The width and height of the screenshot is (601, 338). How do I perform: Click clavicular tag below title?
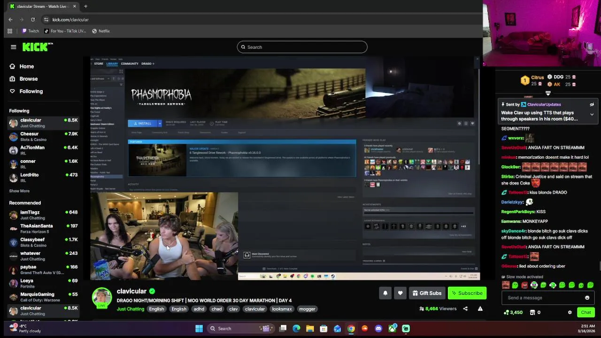[x=255, y=309]
